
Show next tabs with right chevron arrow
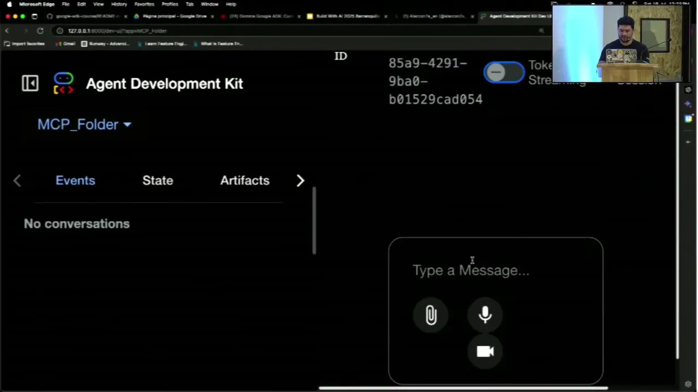coord(300,181)
